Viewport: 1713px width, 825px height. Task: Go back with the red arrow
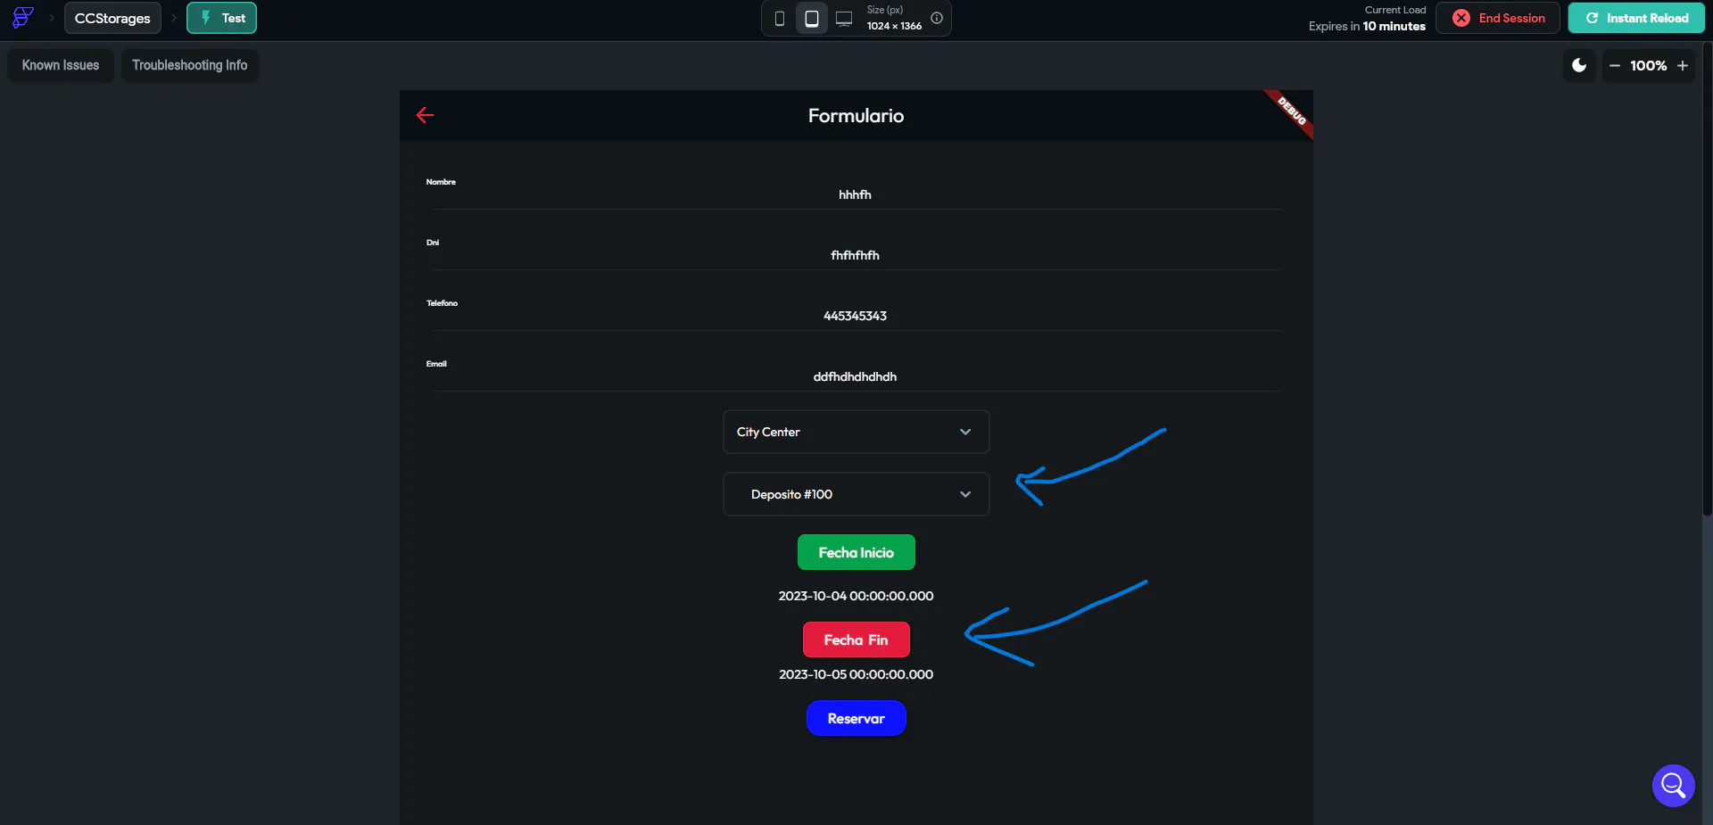425,115
